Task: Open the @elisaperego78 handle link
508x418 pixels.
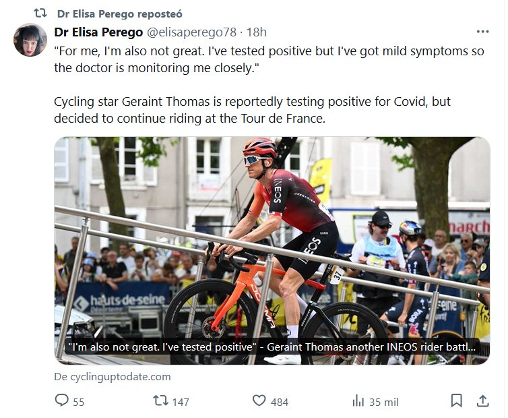Action: (x=193, y=32)
